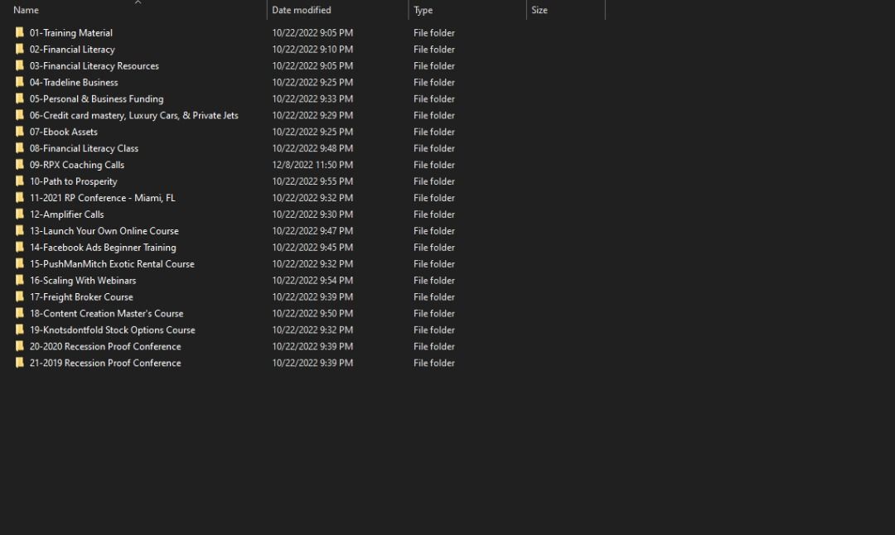
Task: Select 15-PushManMitch Exotic Rental Course folder
Action: point(112,263)
